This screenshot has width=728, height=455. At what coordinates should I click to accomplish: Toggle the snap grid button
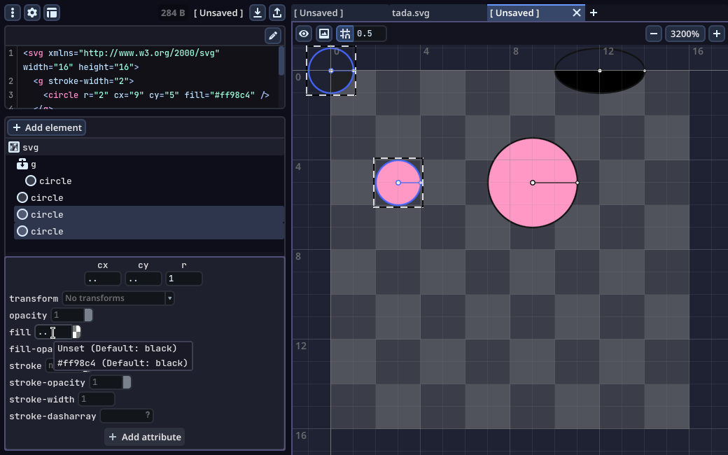[344, 34]
